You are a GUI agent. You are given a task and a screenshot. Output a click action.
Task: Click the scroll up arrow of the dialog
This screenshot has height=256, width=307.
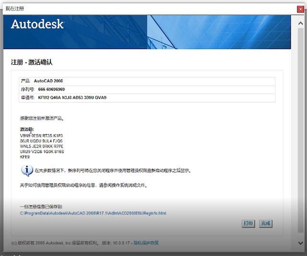[301, 23]
